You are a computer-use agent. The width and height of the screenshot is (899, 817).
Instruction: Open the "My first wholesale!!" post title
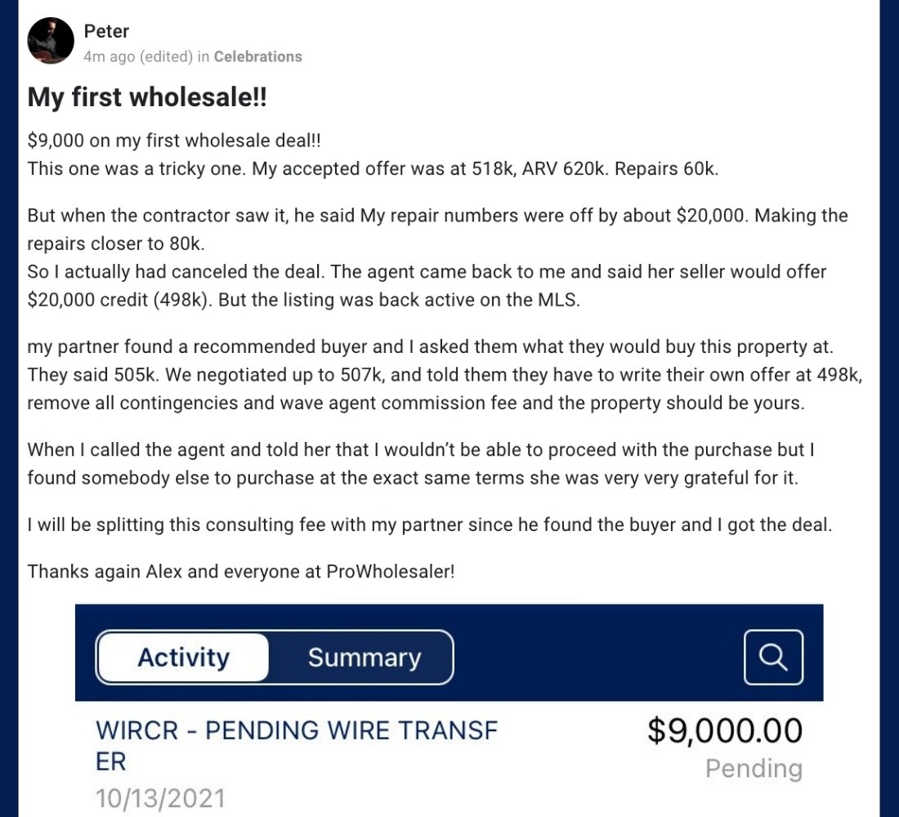point(148,97)
